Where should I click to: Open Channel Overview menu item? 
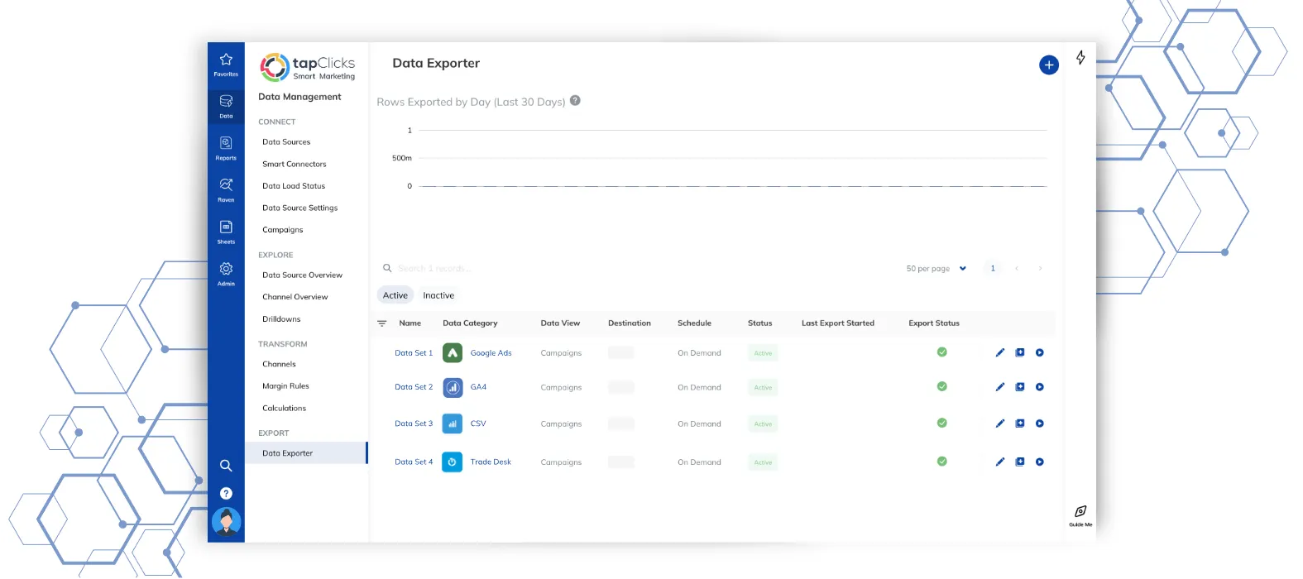point(295,297)
